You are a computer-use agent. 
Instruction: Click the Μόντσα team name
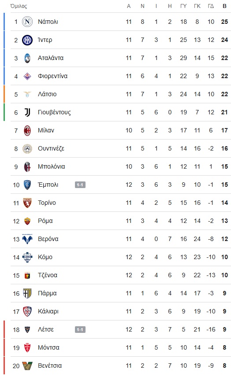(48, 347)
